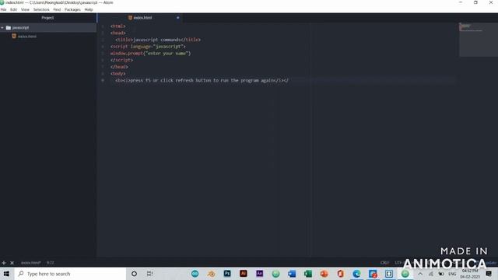498x280 pixels.
Task: Click the cursor position 9:77 in status bar
Action: 50,263
